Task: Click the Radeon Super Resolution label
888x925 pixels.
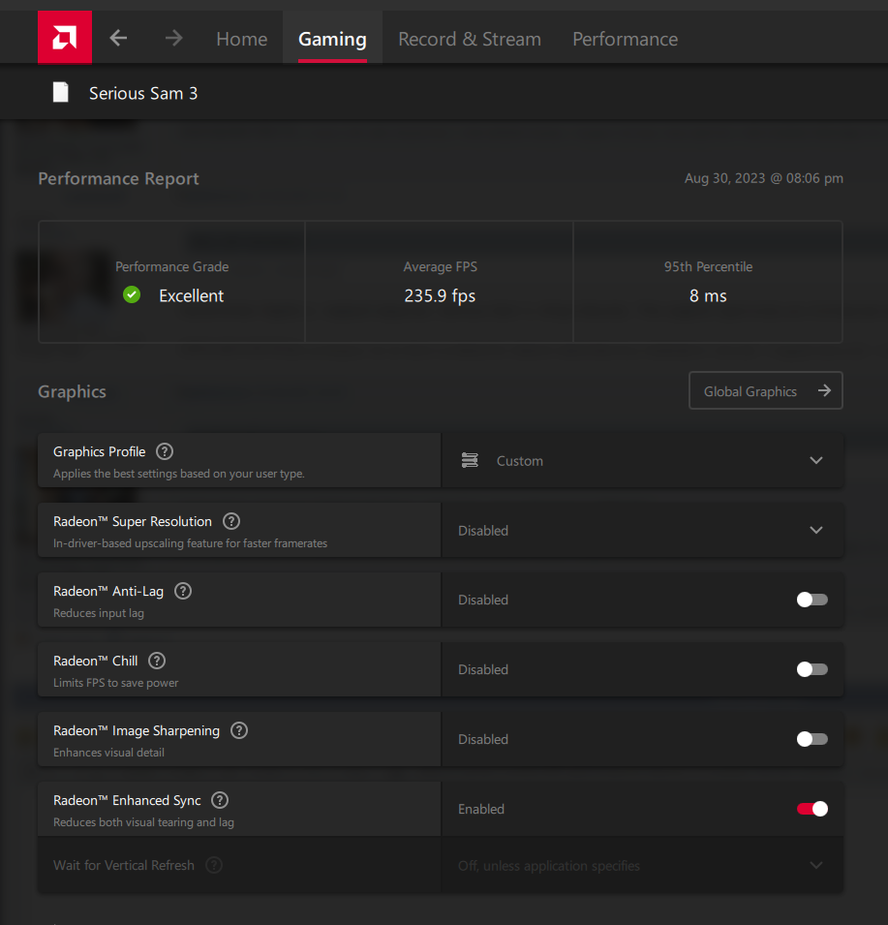Action: pyautogui.click(x=132, y=521)
